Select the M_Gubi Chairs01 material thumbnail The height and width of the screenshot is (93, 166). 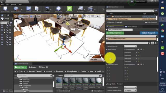pyautogui.click(x=59, y=82)
